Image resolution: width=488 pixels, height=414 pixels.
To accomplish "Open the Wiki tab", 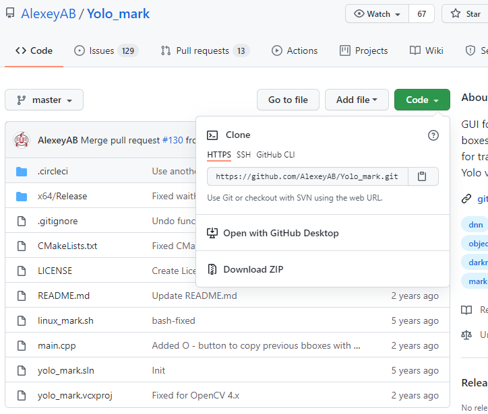I will point(427,50).
